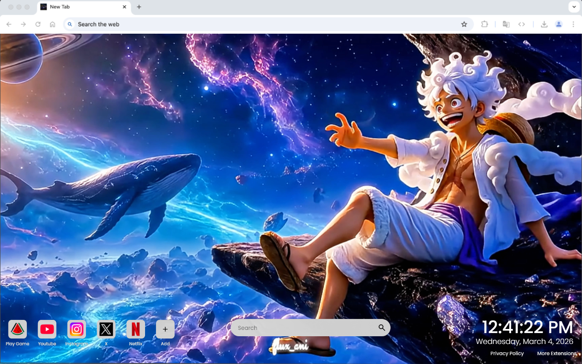Open the Extensions puzzle menu
Image resolution: width=582 pixels, height=364 pixels.
tap(484, 24)
